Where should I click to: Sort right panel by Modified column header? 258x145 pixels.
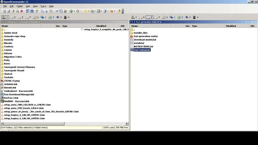pos(237,26)
